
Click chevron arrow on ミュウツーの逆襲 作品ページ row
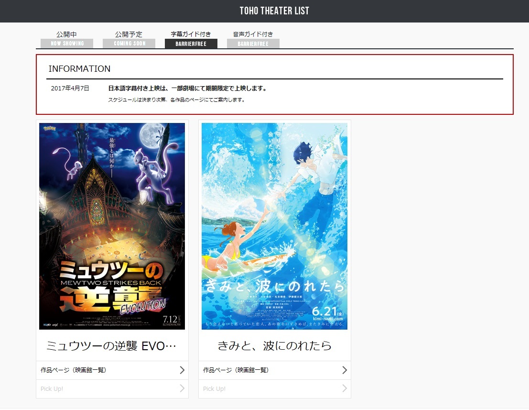(182, 370)
